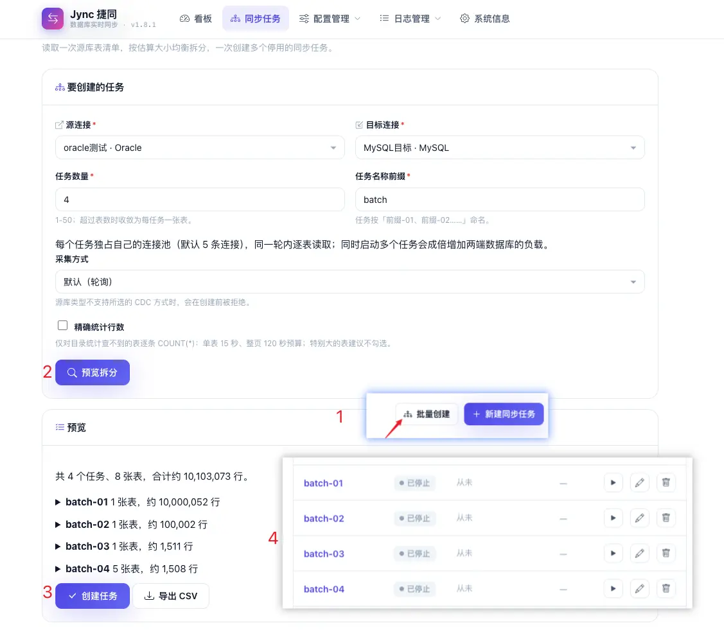
Task: Open the 看板 dashboard menu item
Action: click(x=196, y=19)
